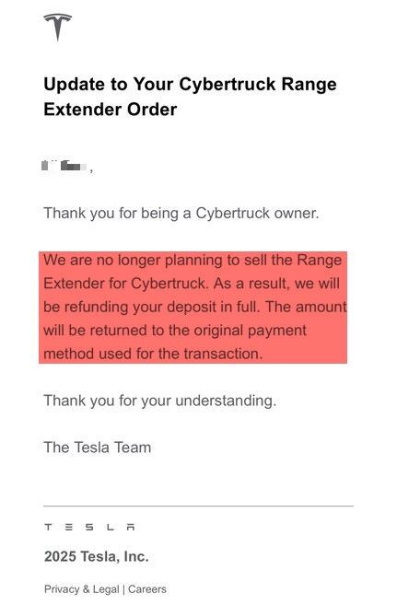Image resolution: width=397 pixels, height=605 pixels.
Task: Click 'The Tesla Team' signature
Action: click(98, 448)
